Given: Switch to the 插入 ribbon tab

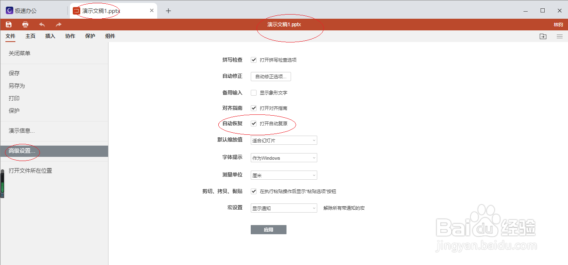Looking at the screenshot, I should pos(50,36).
